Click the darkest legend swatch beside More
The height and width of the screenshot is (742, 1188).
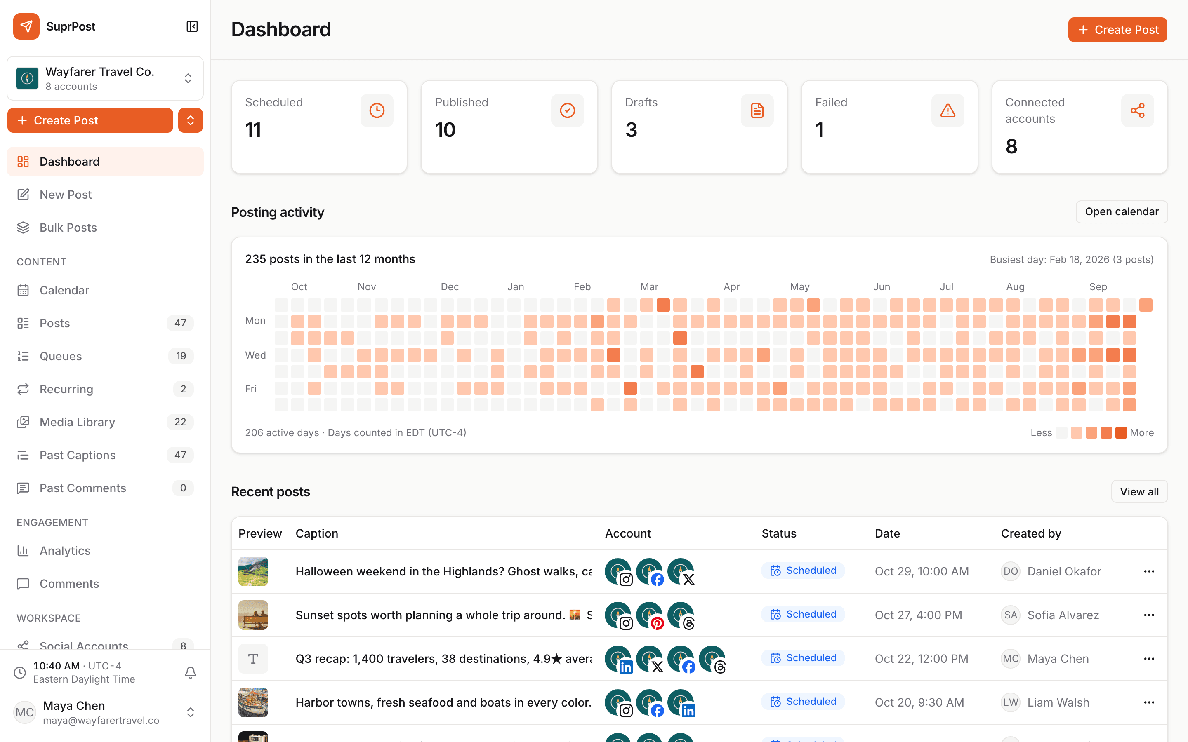coord(1121,433)
